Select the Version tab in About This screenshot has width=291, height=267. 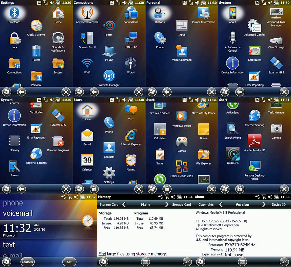coord(242,204)
